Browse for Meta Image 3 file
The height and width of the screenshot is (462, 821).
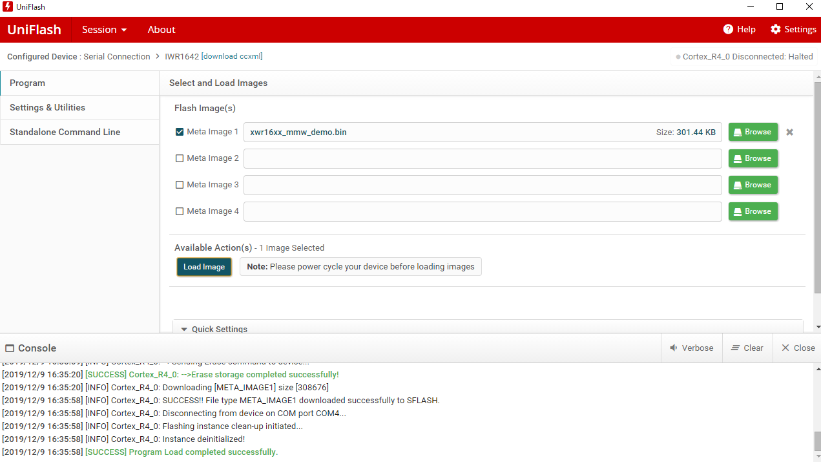point(753,185)
